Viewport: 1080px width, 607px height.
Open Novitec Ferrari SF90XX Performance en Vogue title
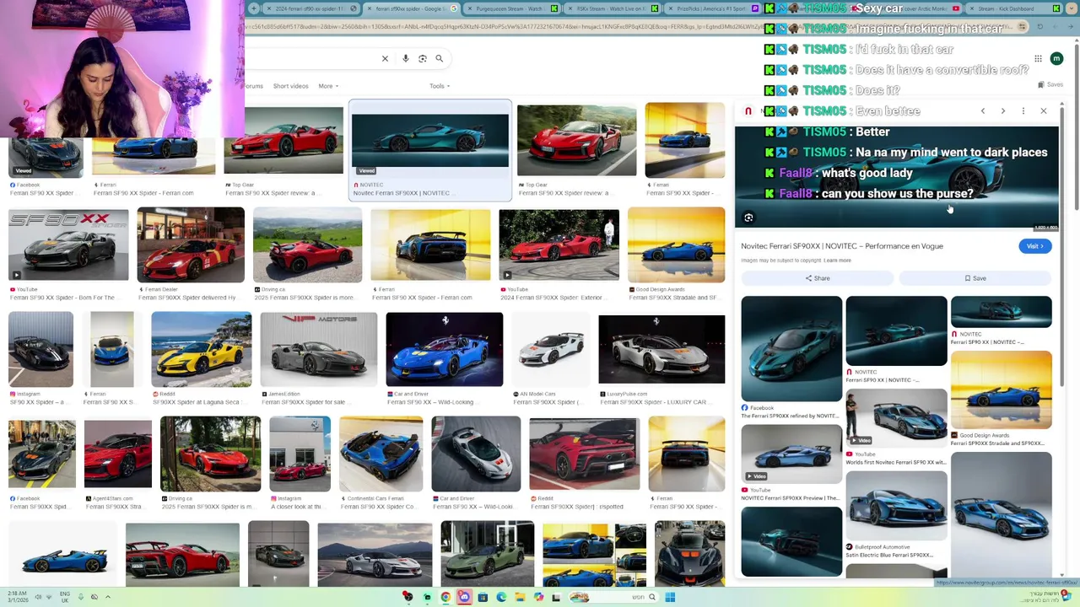[x=842, y=246]
